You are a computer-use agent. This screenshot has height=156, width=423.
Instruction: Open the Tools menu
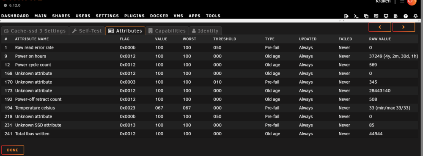coord(213,16)
